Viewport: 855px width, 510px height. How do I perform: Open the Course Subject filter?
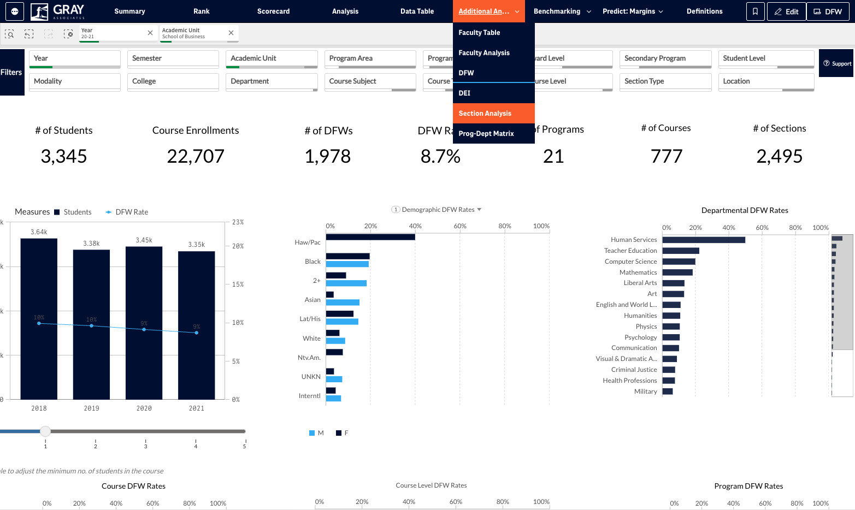pyautogui.click(x=370, y=82)
